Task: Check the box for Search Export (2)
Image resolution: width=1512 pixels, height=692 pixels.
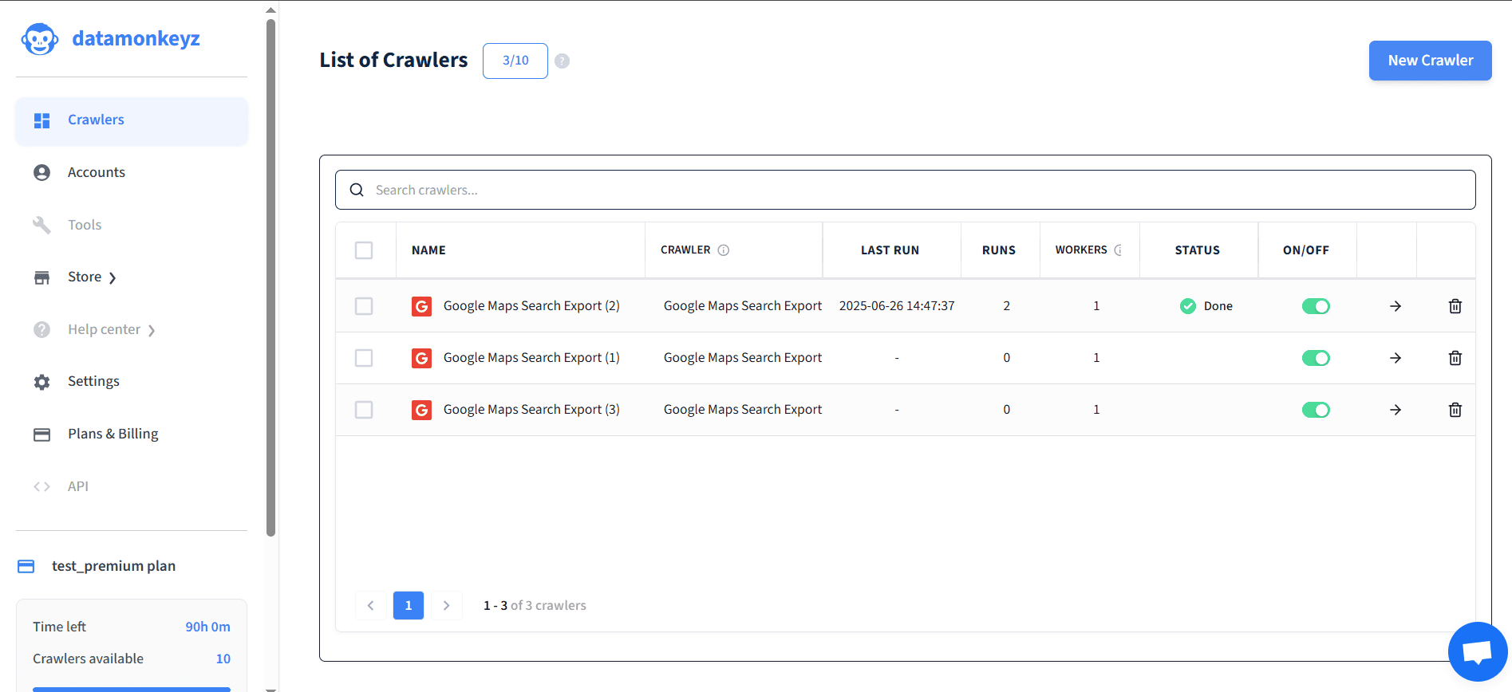Action: tap(364, 306)
